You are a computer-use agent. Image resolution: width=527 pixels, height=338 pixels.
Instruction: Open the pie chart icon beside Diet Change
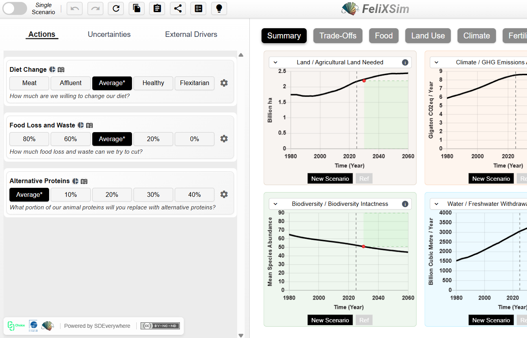pos(52,69)
